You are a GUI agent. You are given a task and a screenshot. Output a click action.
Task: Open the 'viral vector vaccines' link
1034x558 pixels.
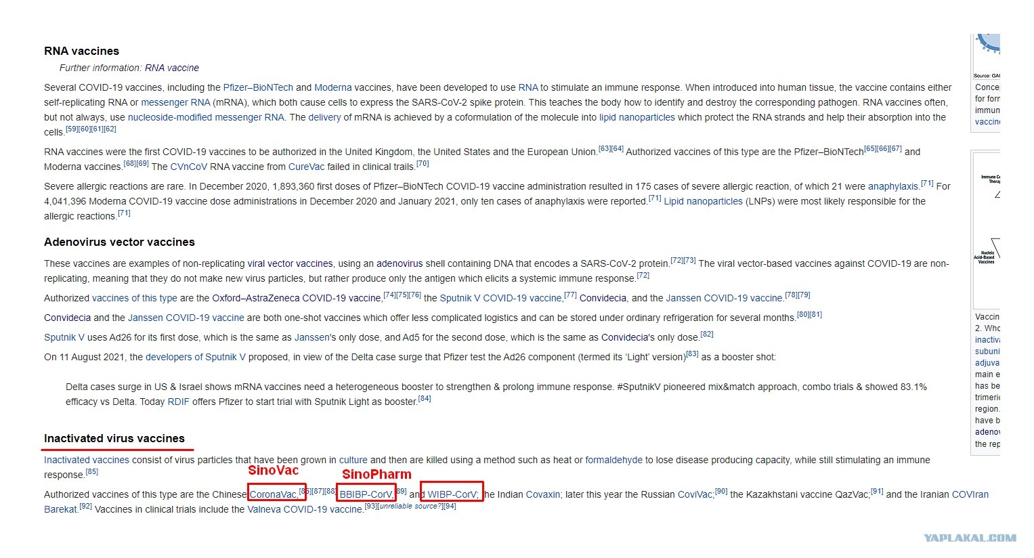coord(290,263)
